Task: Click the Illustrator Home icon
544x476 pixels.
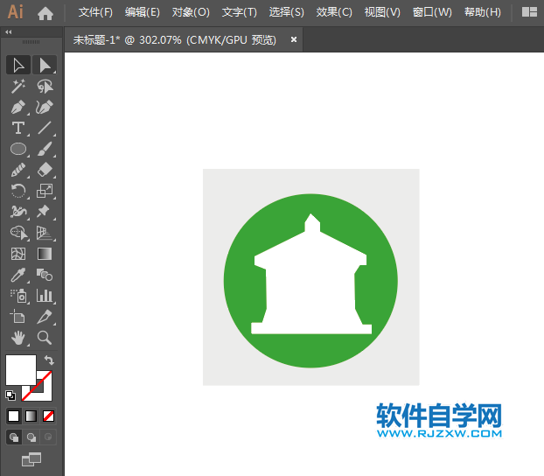Action: click(x=45, y=13)
